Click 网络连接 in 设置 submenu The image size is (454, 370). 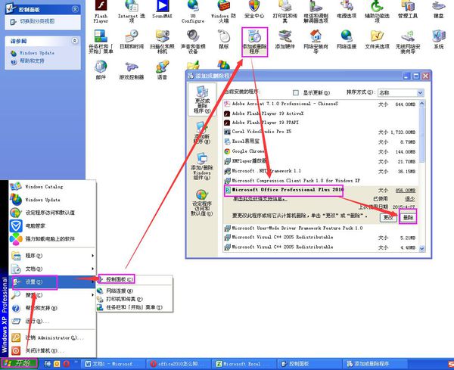(x=135, y=291)
